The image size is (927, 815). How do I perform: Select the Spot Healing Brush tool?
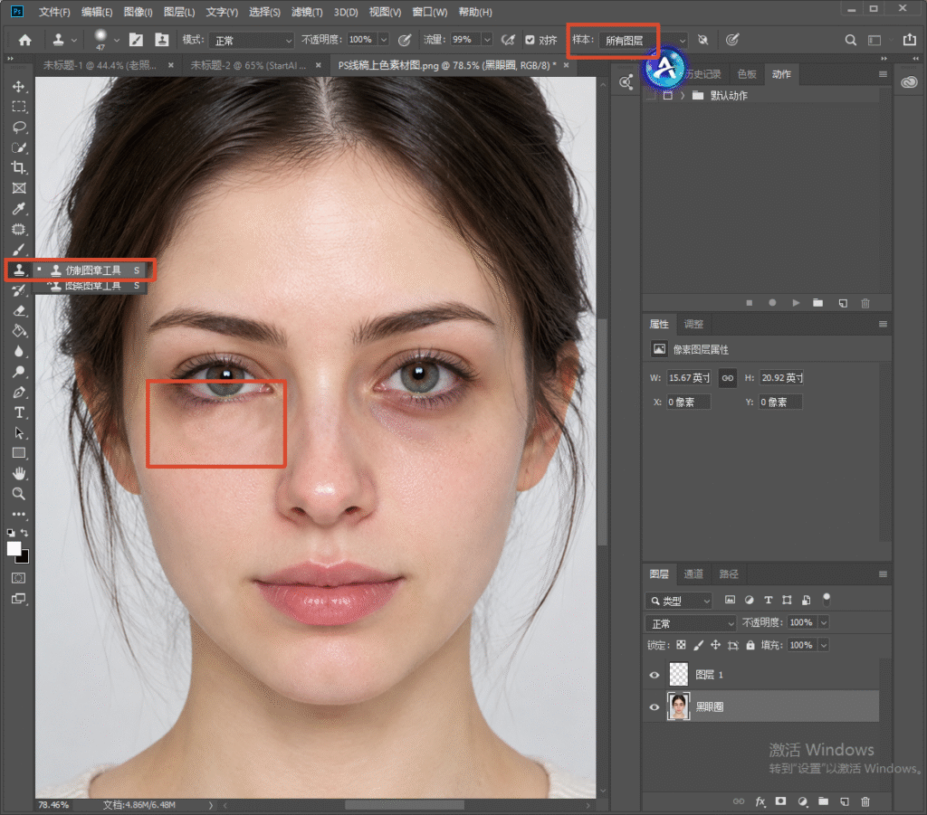[19, 229]
